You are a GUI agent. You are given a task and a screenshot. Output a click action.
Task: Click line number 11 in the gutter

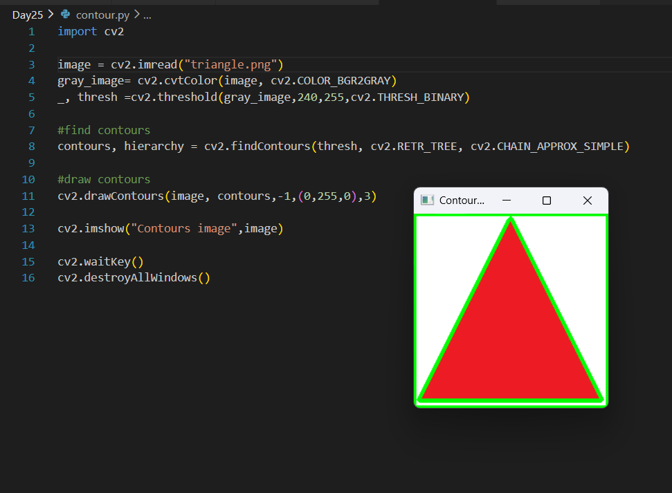[x=28, y=196]
